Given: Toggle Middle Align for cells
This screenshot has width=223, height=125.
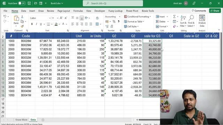Looking at the screenshot, I should [x=77, y=18].
